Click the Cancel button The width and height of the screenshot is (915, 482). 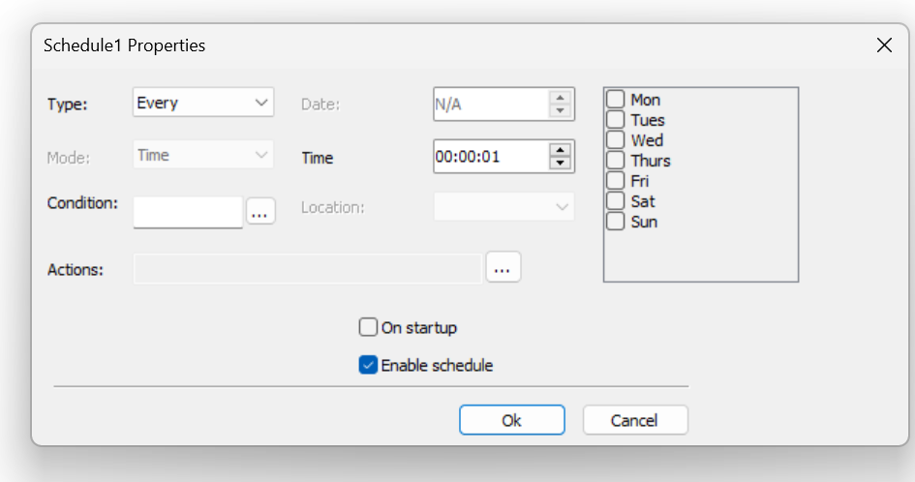point(635,420)
